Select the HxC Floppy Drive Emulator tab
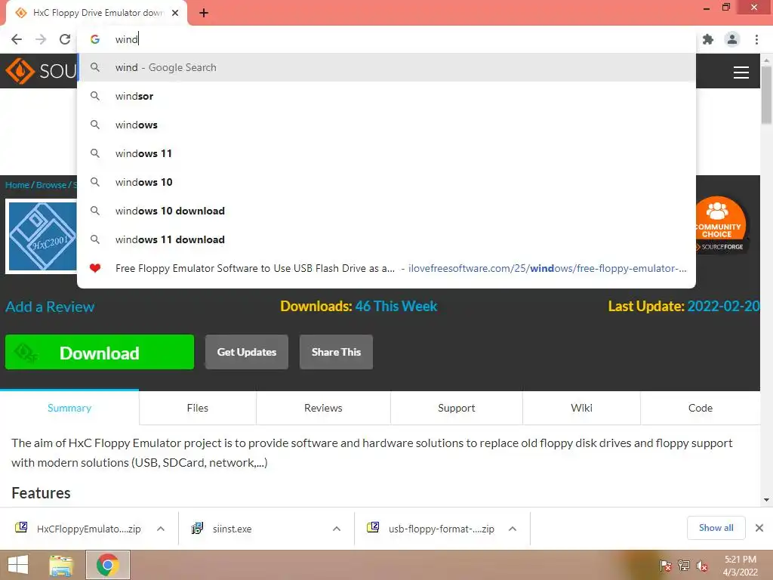Screen dimensions: 773x580 tap(97, 13)
